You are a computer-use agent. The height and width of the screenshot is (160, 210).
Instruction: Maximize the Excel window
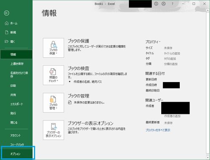point(194,4)
